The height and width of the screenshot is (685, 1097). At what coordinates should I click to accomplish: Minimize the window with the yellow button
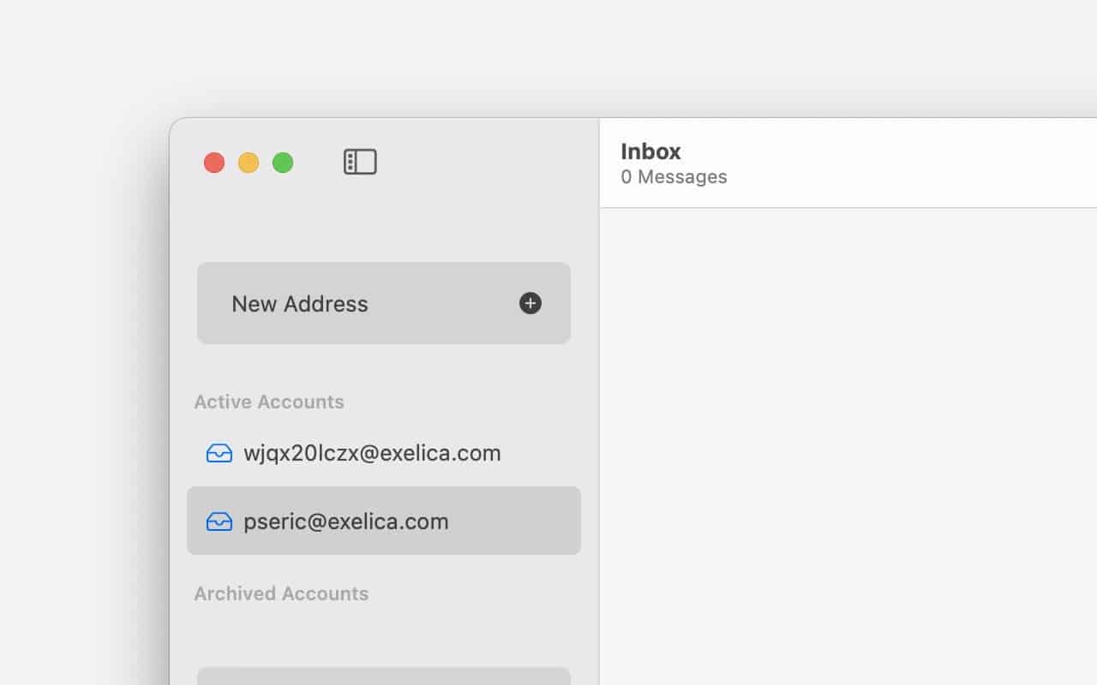[x=249, y=163]
